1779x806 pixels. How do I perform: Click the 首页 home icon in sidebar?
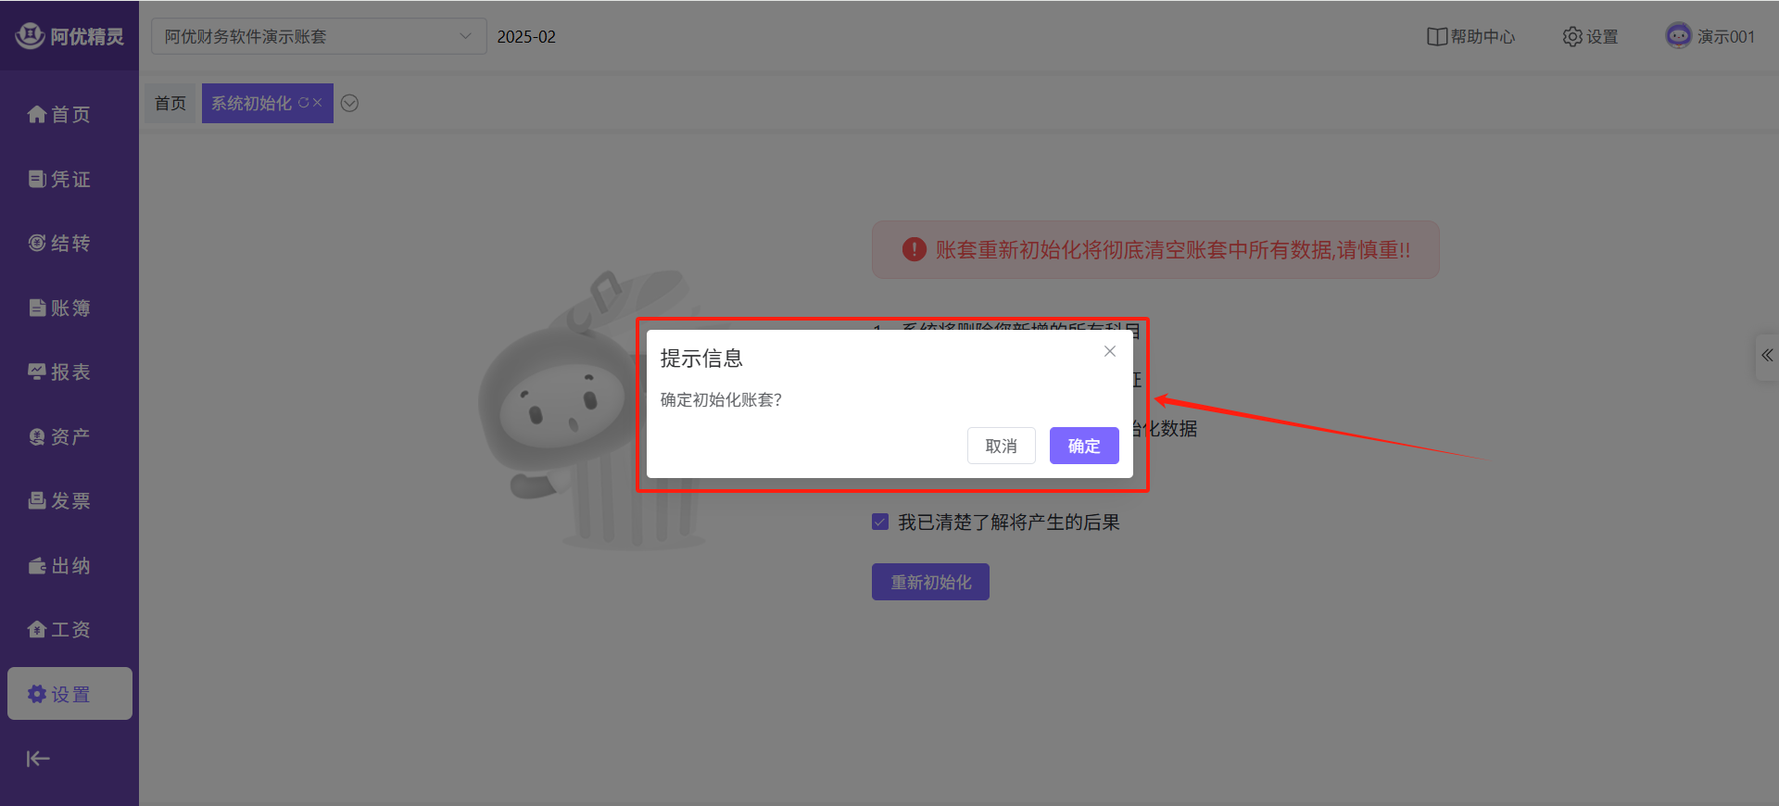pyautogui.click(x=37, y=114)
